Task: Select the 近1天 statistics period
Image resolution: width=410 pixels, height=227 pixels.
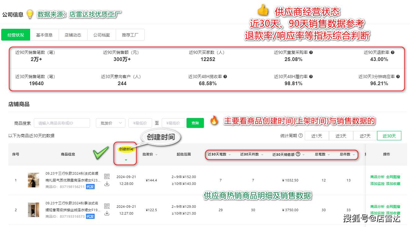Action: point(317,136)
